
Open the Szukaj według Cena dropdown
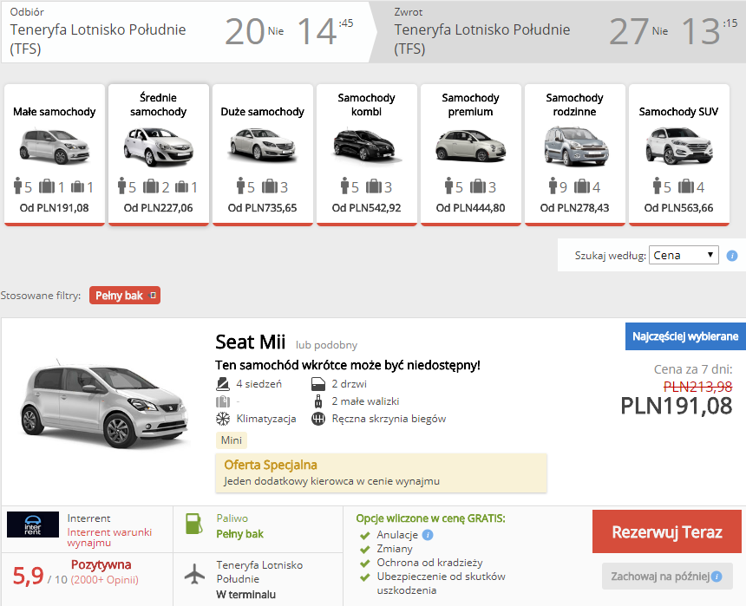click(684, 256)
